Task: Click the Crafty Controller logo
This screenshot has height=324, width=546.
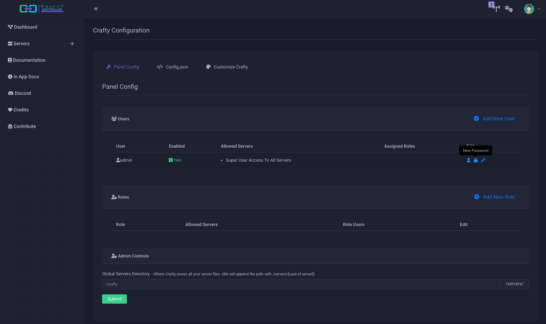Action: pos(41,9)
